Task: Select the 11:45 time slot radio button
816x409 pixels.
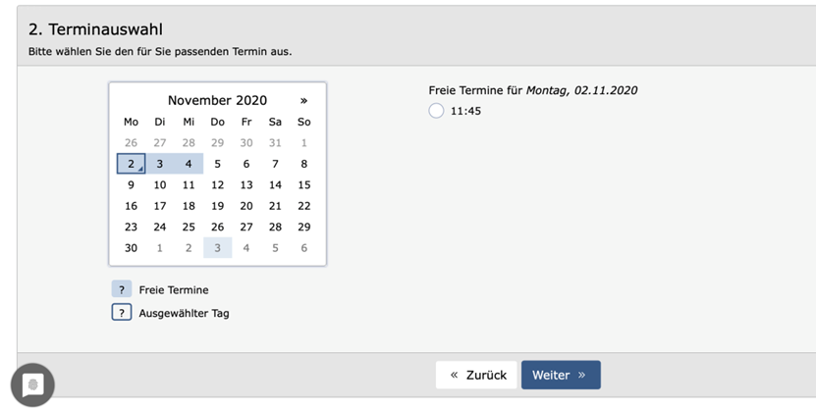Action: click(436, 111)
